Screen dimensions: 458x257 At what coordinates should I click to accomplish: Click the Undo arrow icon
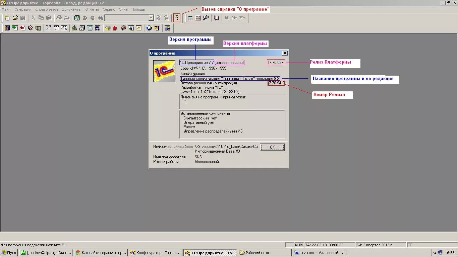[85, 18]
